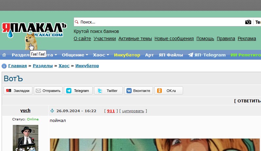Click the post rating 911

pyautogui.click(x=111, y=111)
